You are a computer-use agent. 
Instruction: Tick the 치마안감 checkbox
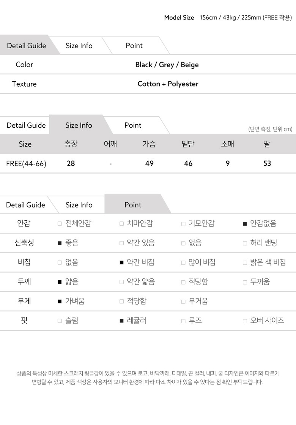click(121, 224)
